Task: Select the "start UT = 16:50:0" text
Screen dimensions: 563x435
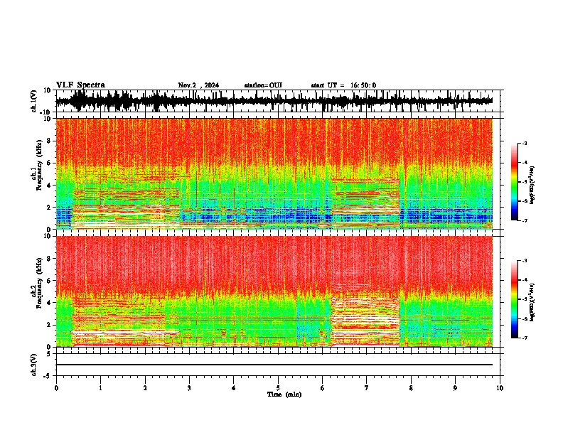Action: [343, 85]
